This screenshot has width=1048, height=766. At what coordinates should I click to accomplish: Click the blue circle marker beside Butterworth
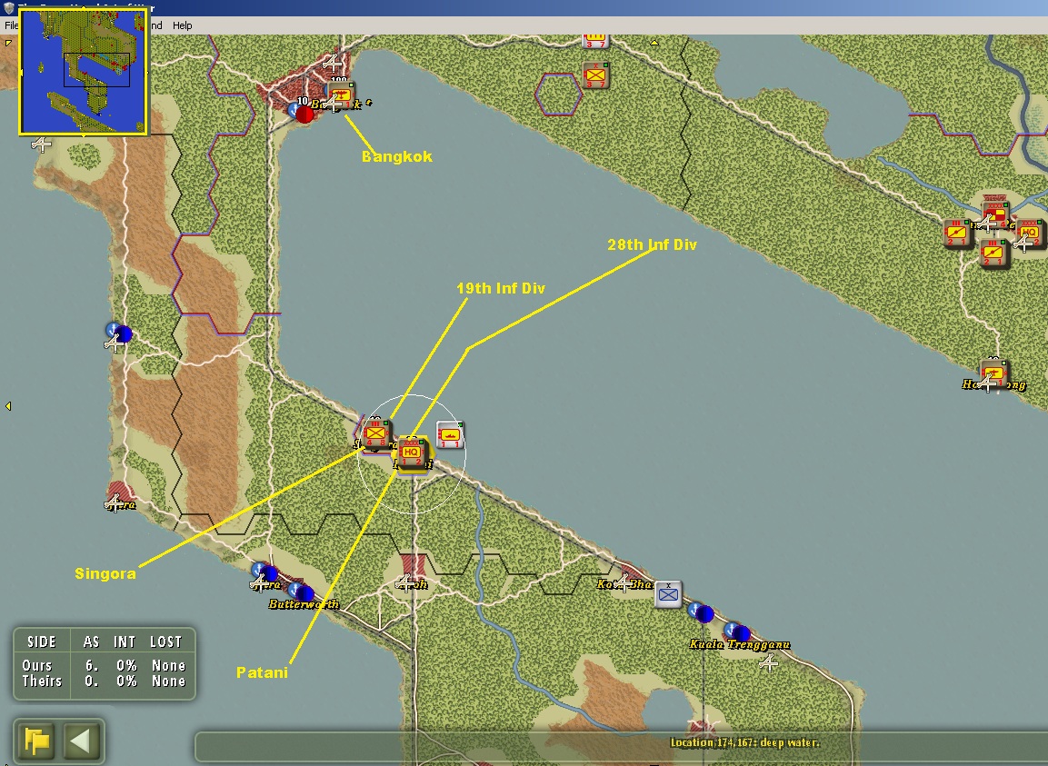click(304, 592)
